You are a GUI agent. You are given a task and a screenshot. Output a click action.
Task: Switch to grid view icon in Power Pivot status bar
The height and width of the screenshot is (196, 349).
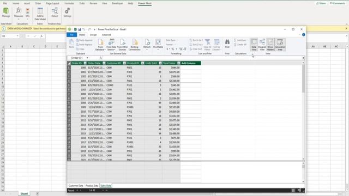tap(293, 191)
